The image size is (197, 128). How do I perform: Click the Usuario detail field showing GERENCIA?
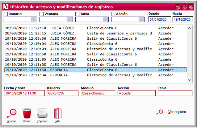[x=63, y=93]
